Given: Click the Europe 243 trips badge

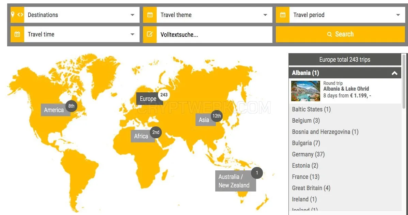Looking at the screenshot, I should (x=164, y=95).
